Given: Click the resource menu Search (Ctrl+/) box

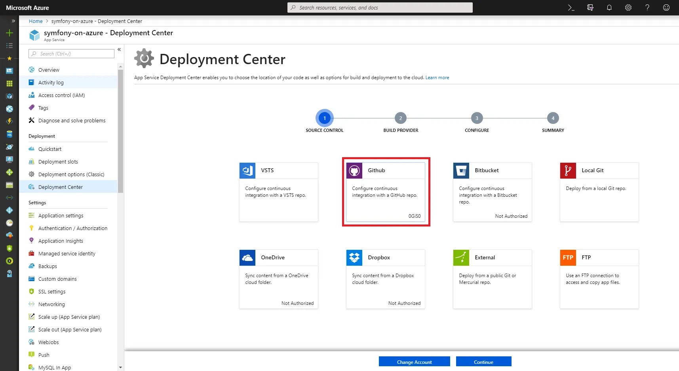Looking at the screenshot, I should point(72,54).
